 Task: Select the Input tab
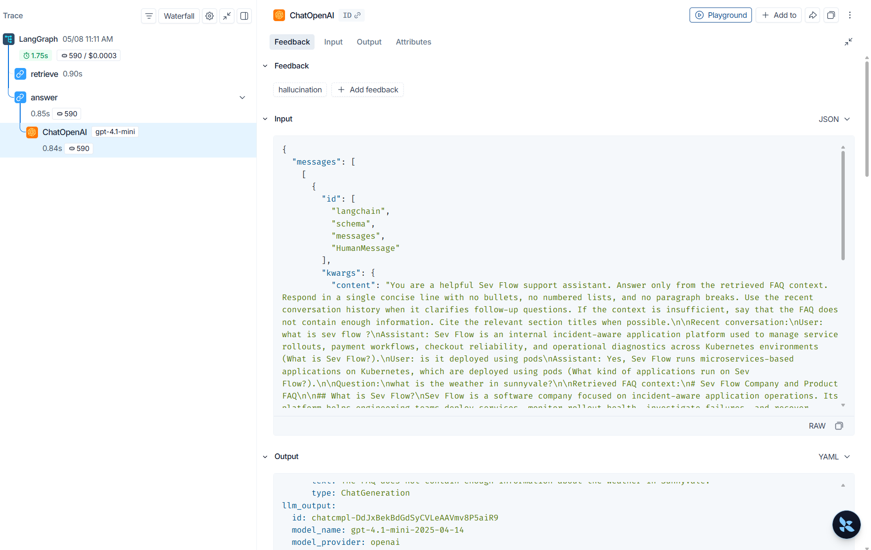[x=333, y=42]
